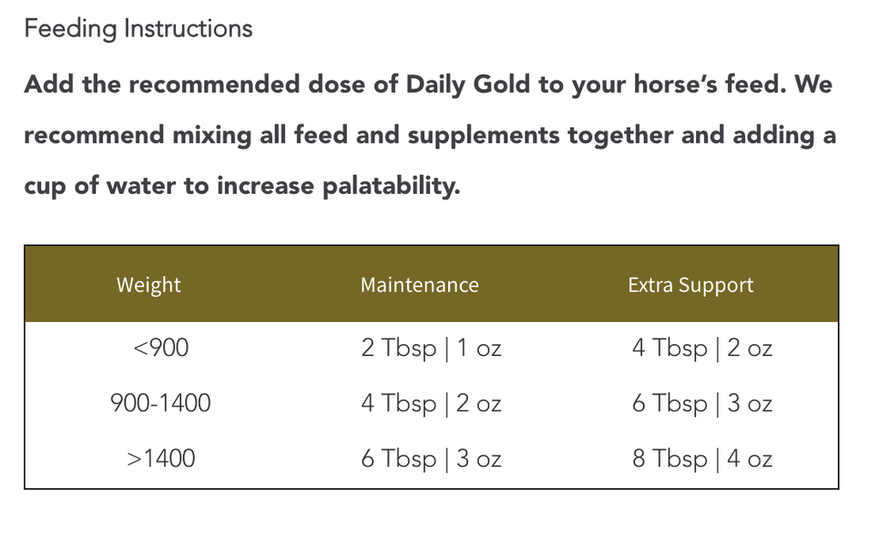Select the Weight column header
The width and height of the screenshot is (879, 538).
point(149,285)
